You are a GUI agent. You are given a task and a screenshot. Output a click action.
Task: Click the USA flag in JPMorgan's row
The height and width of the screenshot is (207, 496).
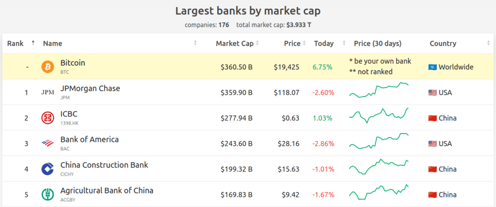click(x=433, y=93)
